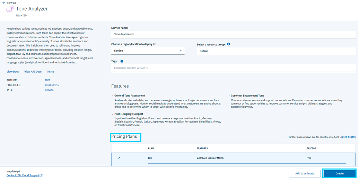The image size is (359, 182).
Task: Click the Tone Analyzer page title
Action: point(32,9)
